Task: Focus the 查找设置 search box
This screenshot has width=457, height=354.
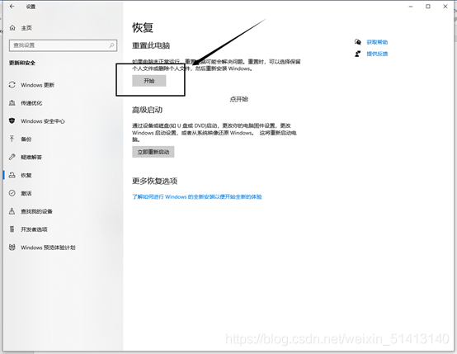Action: click(63, 45)
